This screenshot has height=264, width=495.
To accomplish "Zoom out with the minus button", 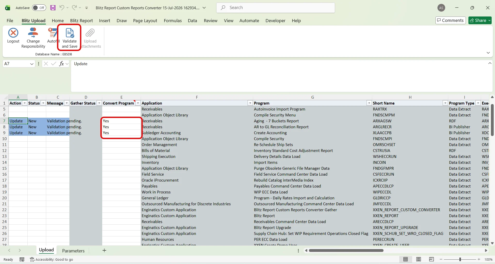I will [441, 259].
